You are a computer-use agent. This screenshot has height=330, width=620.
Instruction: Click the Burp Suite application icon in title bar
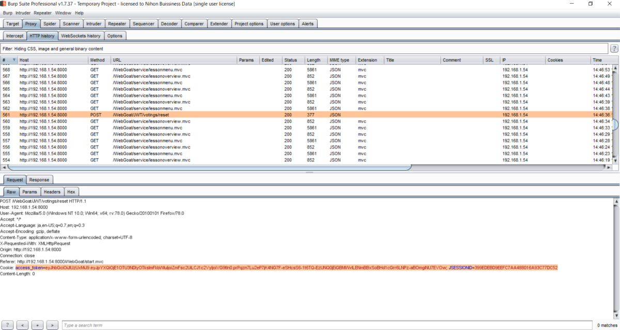[4, 4]
